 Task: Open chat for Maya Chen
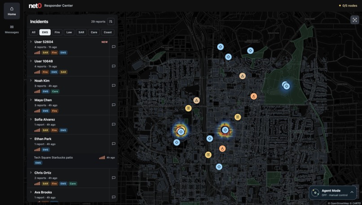114,105
